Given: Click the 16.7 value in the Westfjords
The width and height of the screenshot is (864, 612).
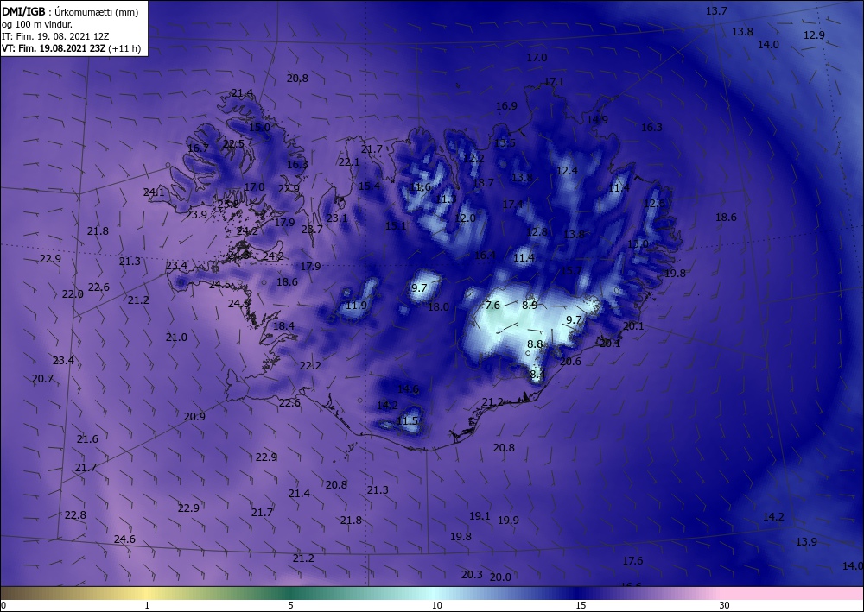Looking at the screenshot, I should (198, 148).
